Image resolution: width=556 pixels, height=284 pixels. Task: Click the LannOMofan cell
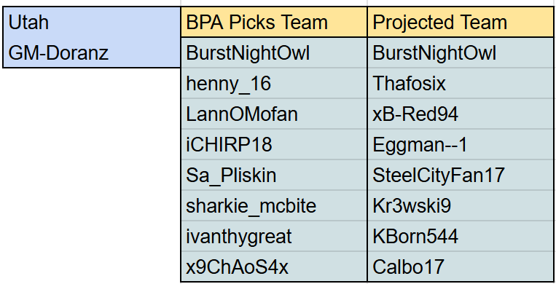274,114
